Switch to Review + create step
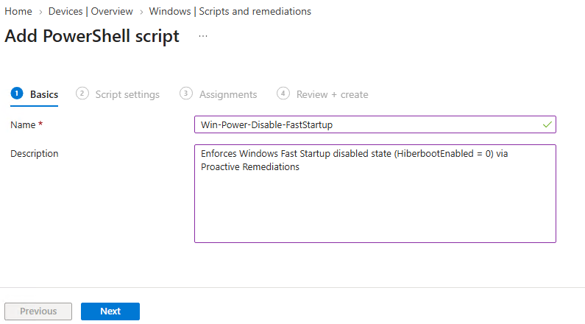Screen dimensions: 585x324 322,94
